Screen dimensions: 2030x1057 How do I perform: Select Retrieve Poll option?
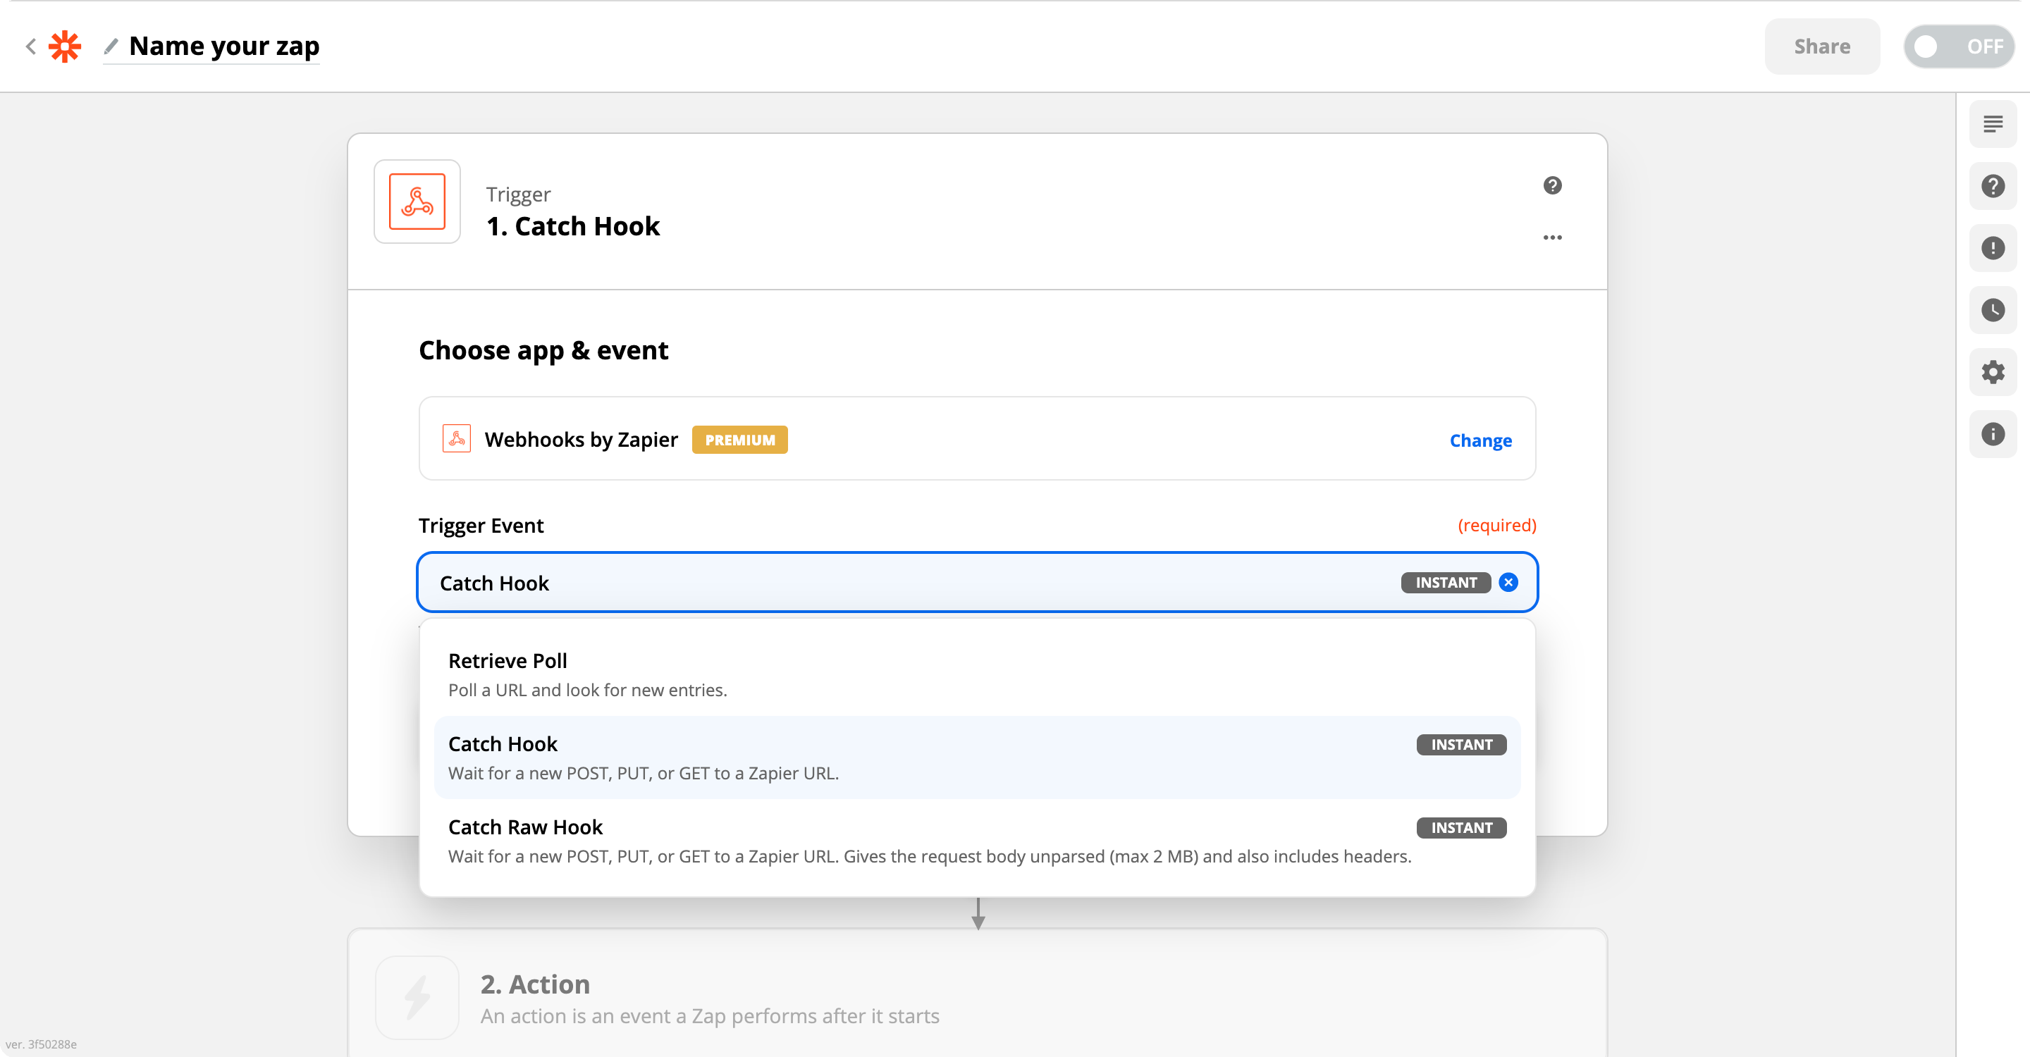976,674
